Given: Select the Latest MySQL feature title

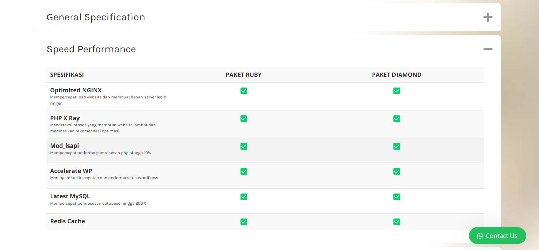Looking at the screenshot, I should point(70,196).
